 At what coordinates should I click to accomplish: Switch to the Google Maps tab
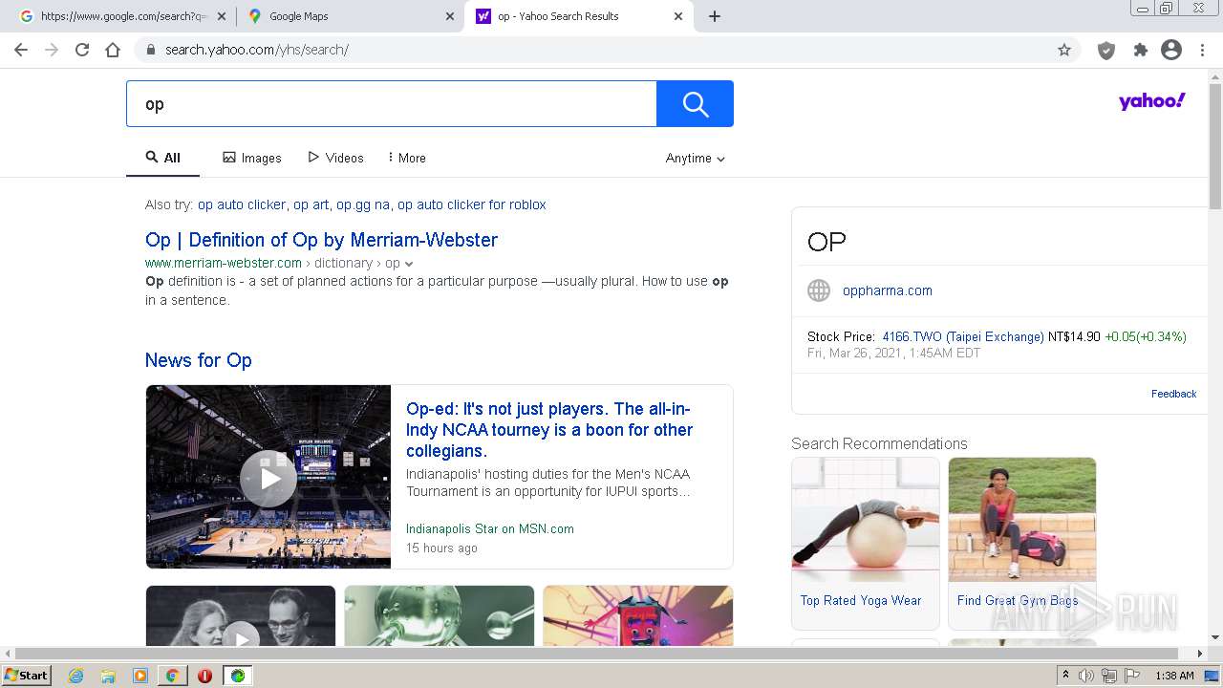click(350, 16)
